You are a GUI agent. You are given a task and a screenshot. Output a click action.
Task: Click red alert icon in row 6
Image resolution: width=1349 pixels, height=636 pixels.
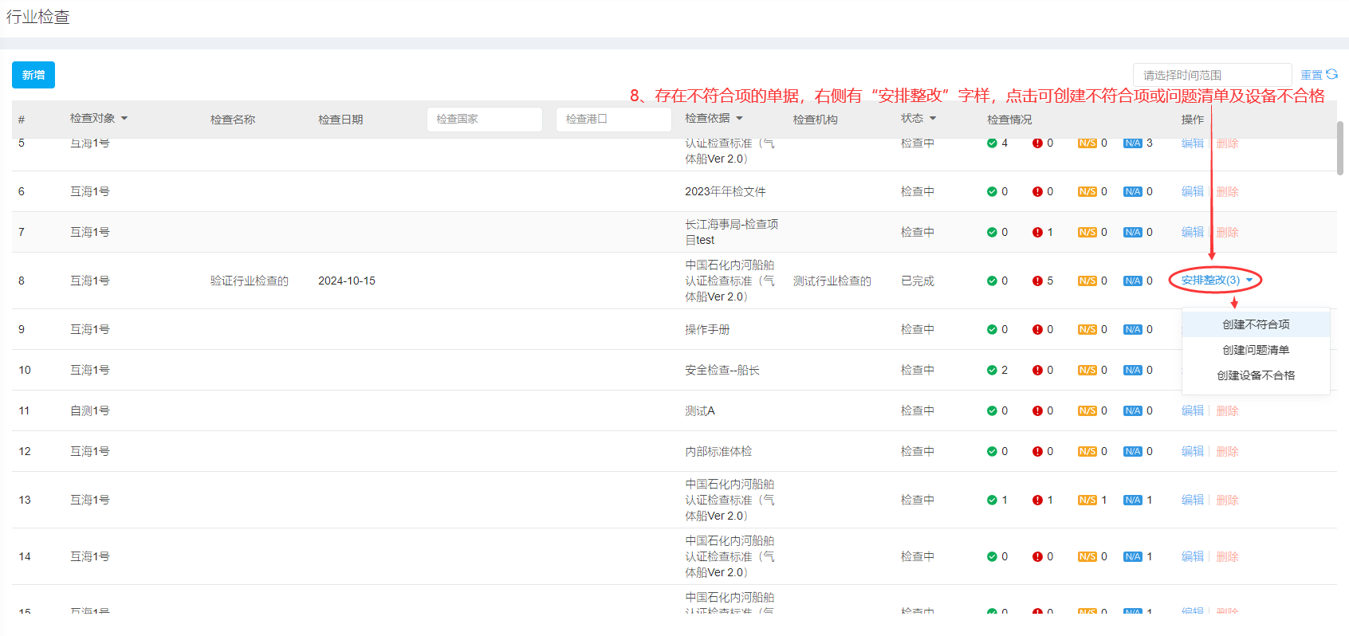1037,191
